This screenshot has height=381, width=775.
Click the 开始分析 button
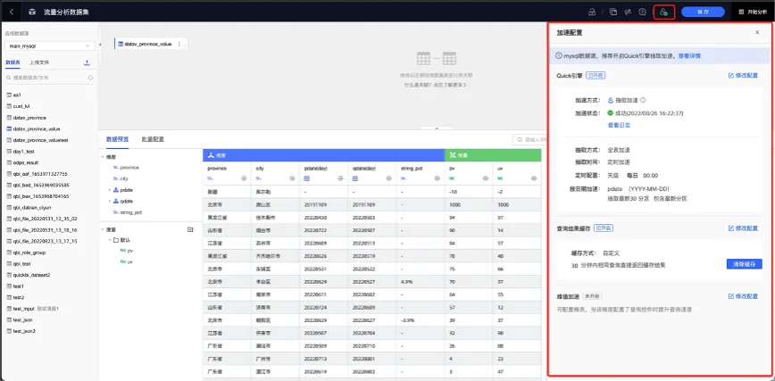(754, 12)
